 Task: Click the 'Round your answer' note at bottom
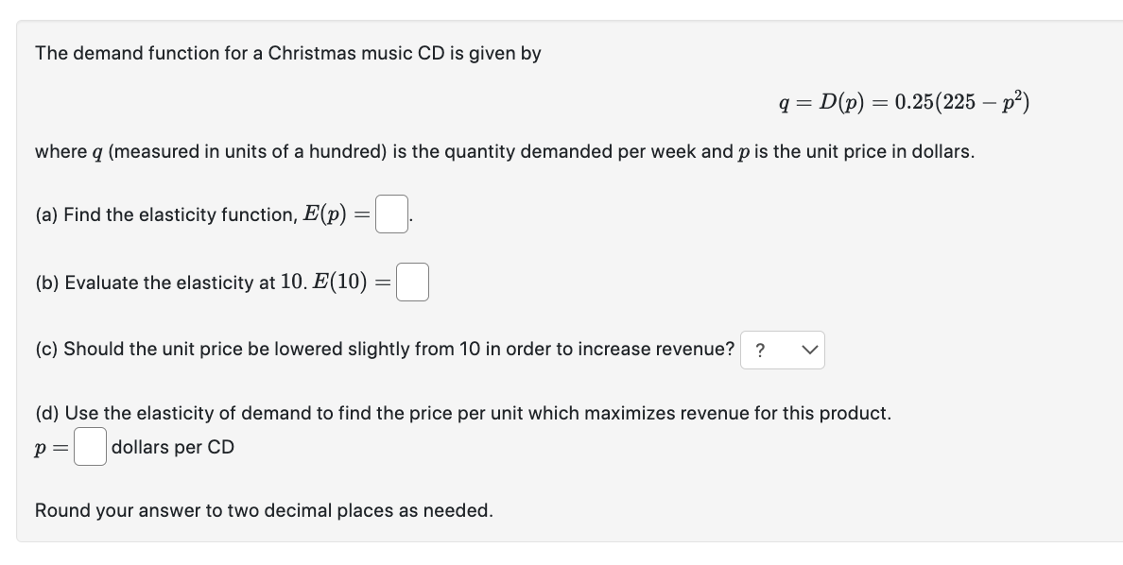[x=263, y=510]
